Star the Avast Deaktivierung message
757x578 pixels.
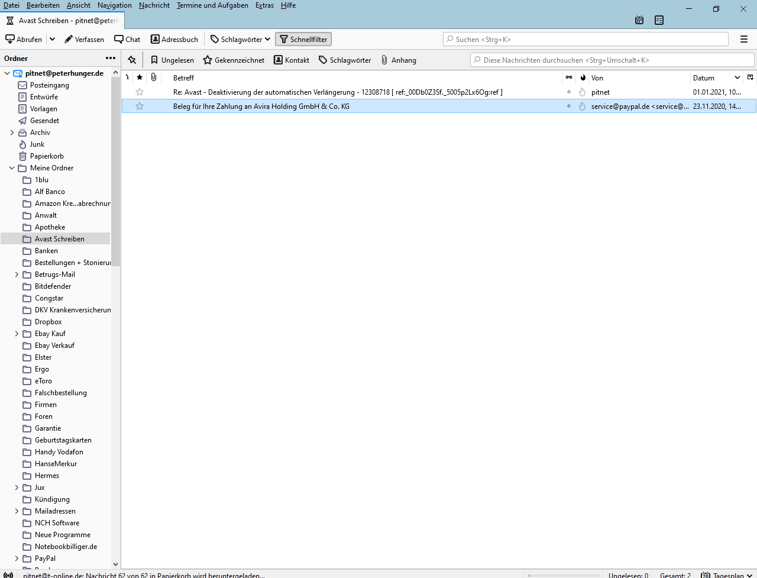coord(140,92)
